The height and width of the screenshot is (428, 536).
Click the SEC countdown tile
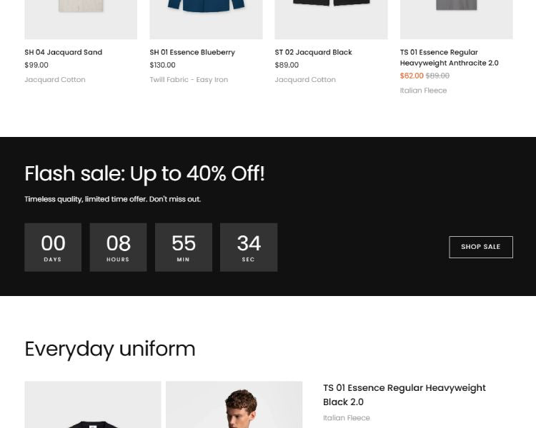click(249, 247)
